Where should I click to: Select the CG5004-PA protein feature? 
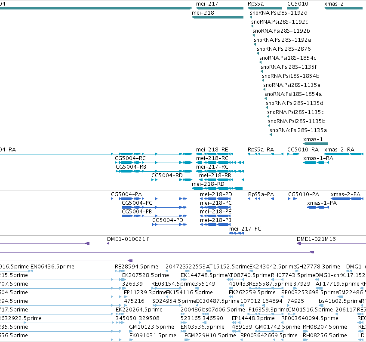[149, 199]
